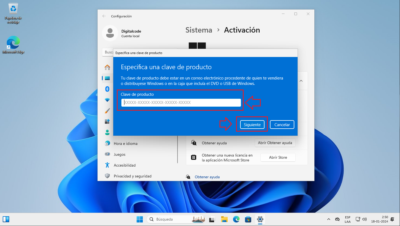Click the network icon in system tray
Image resolution: width=400 pixels, height=226 pixels.
(358, 219)
